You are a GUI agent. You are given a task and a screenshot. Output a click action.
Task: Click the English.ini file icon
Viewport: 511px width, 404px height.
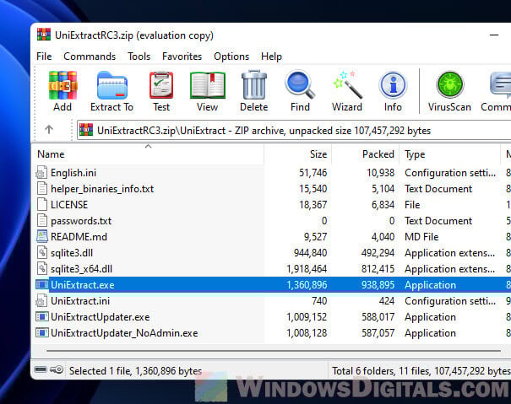coord(41,173)
